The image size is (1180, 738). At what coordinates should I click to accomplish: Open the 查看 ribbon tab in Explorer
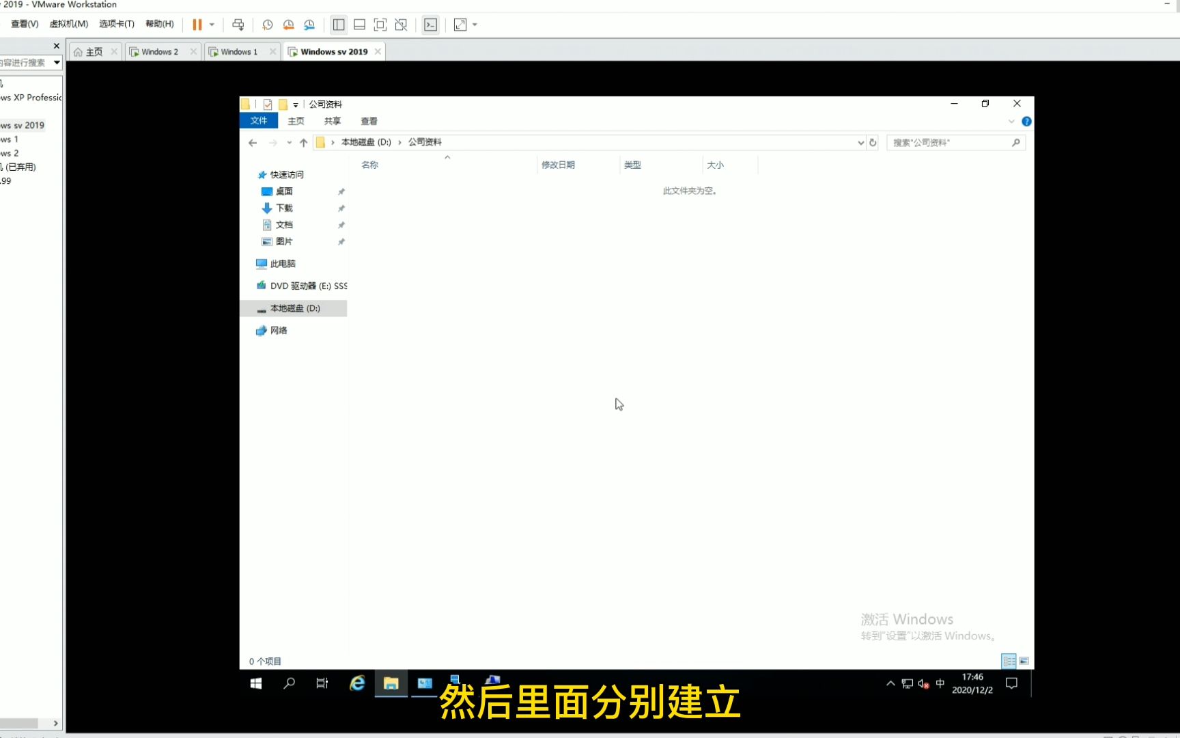pyautogui.click(x=369, y=121)
